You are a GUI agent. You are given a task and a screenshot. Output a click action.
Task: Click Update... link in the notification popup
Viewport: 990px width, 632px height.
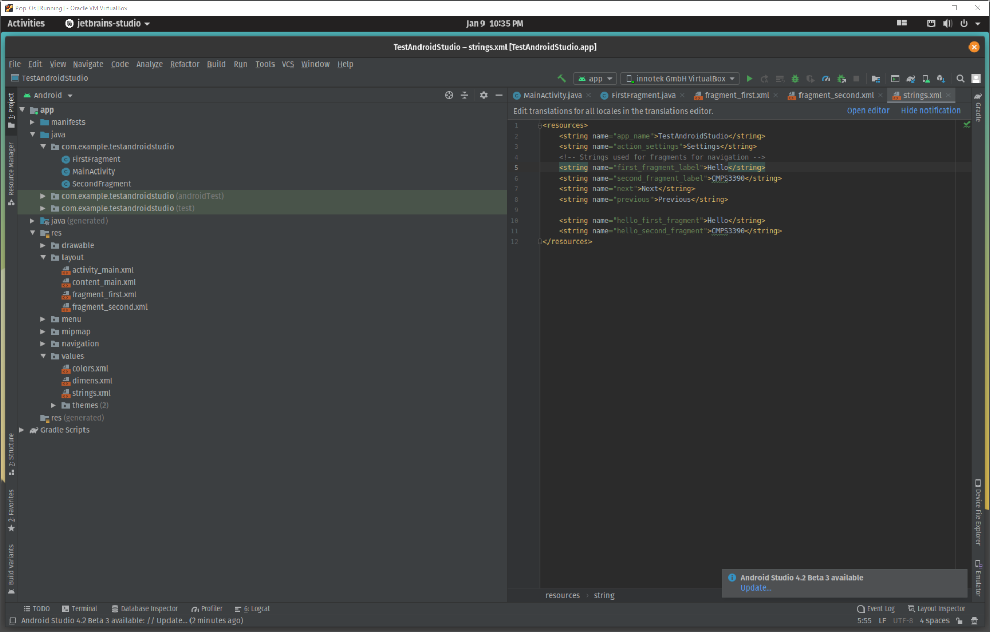[x=755, y=588]
